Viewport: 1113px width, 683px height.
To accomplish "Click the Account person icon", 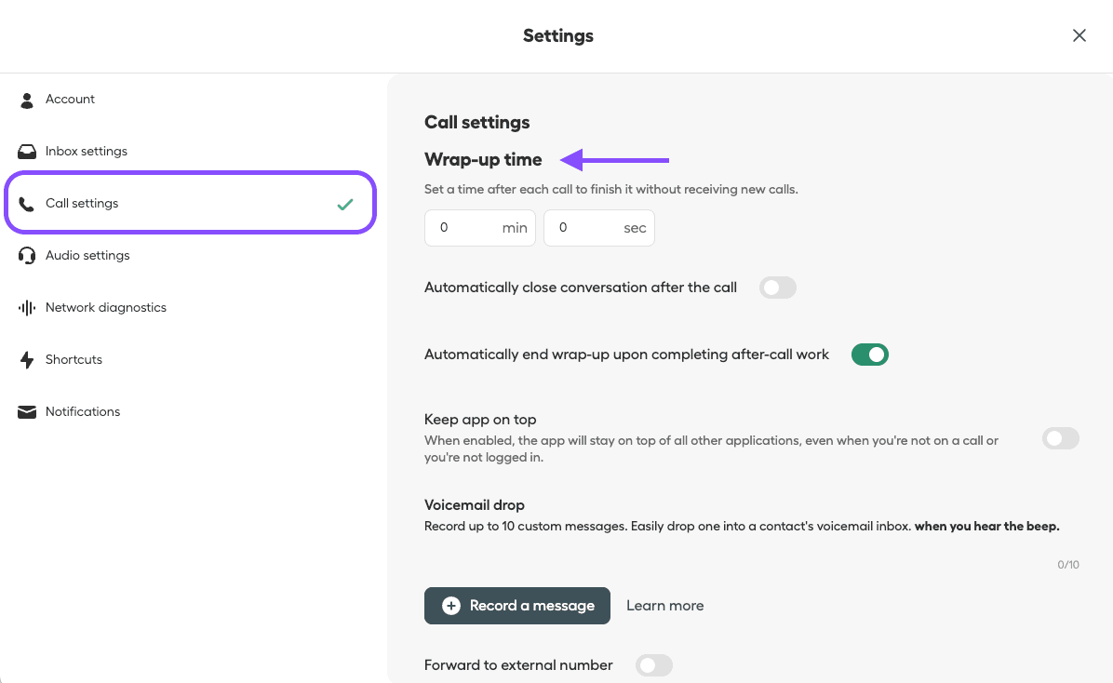I will tap(27, 100).
